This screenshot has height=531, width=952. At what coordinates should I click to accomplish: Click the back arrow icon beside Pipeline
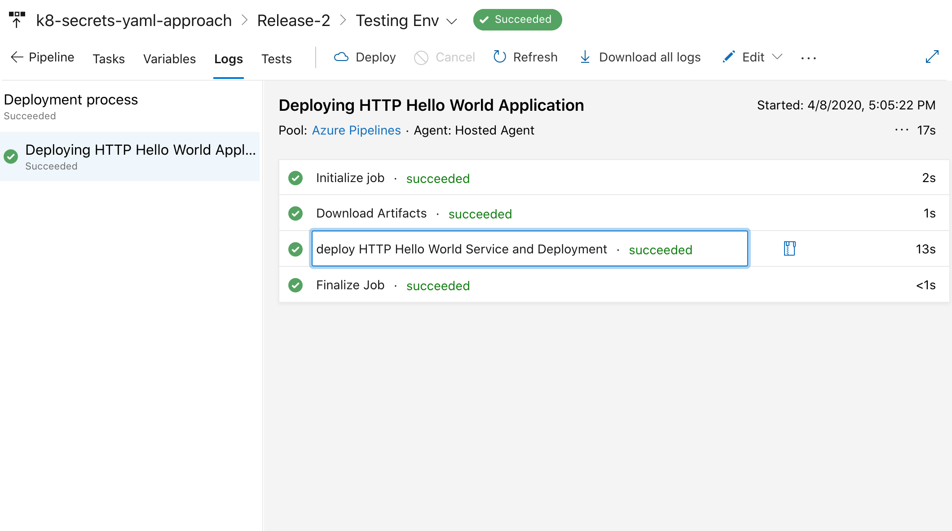click(x=17, y=57)
